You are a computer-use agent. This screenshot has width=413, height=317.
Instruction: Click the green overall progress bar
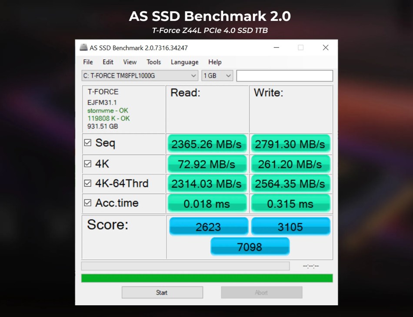click(x=207, y=278)
